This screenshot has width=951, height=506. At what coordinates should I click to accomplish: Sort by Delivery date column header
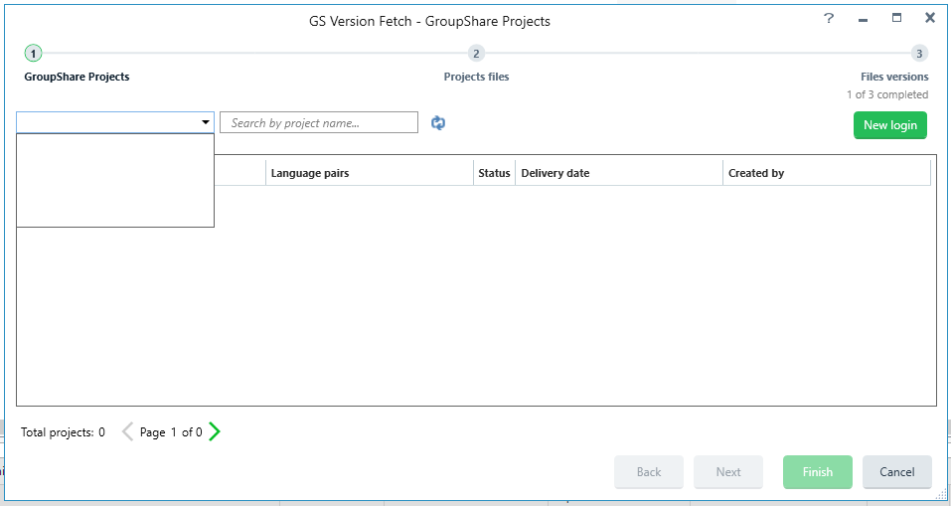[619, 173]
